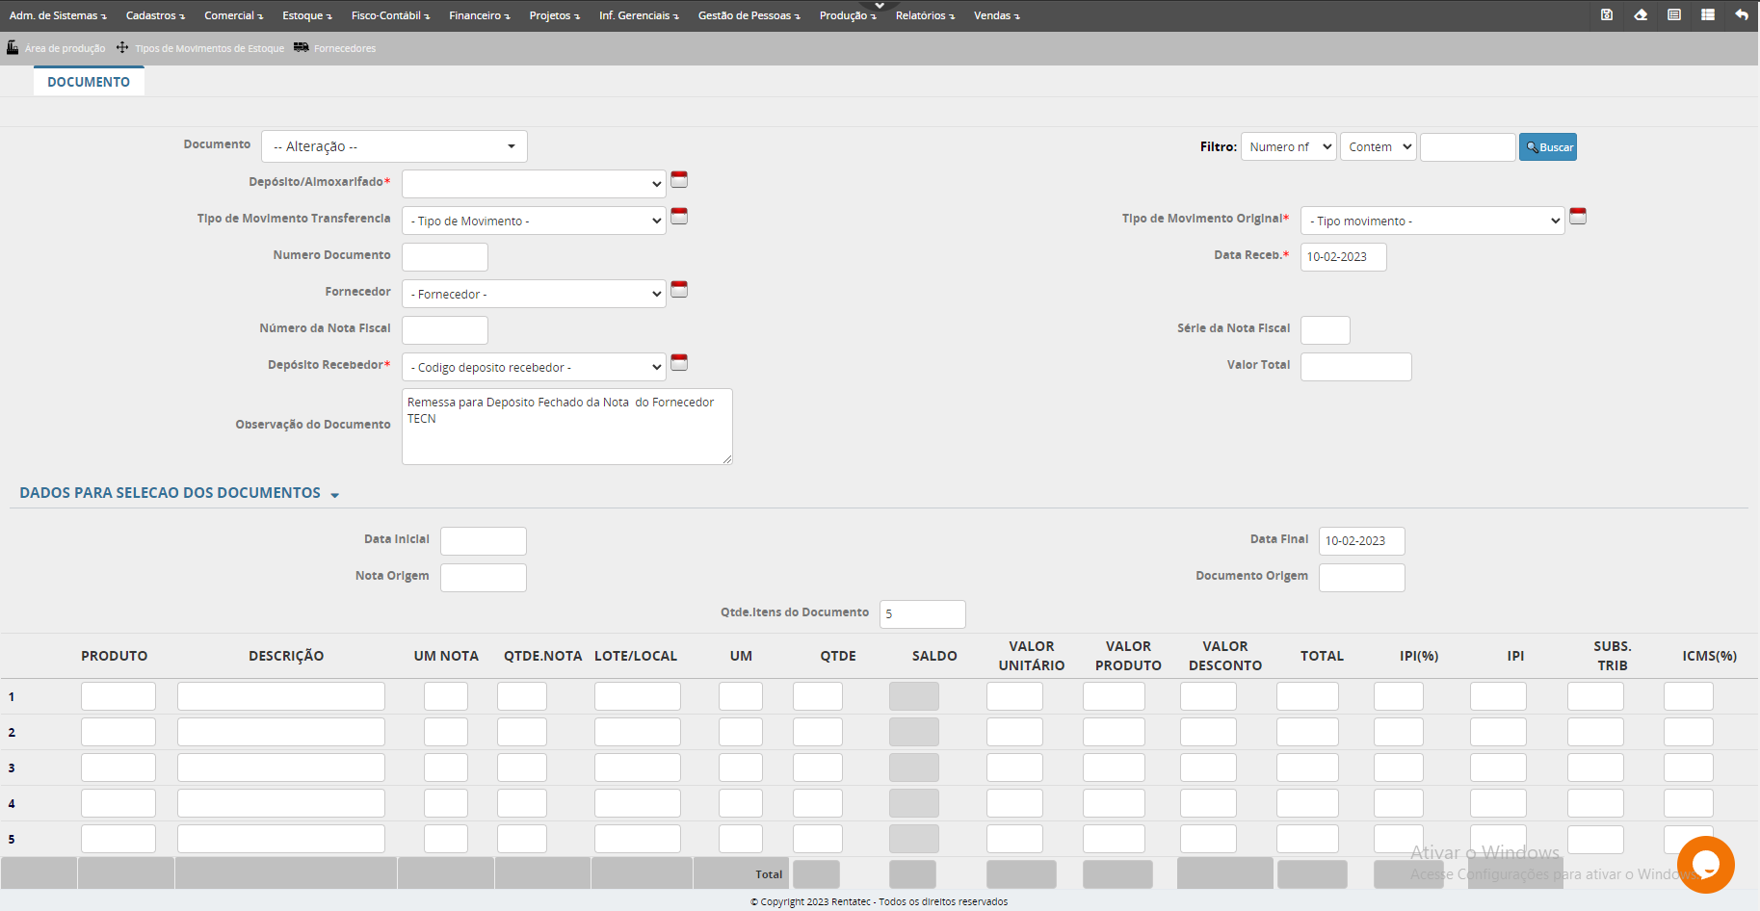The height and width of the screenshot is (911, 1760).
Task: Click icon beside Depósito Recebedor dropdown
Action: (x=679, y=363)
